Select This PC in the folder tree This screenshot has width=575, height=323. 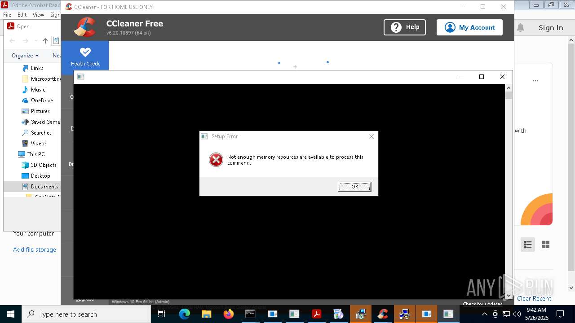pos(35,154)
